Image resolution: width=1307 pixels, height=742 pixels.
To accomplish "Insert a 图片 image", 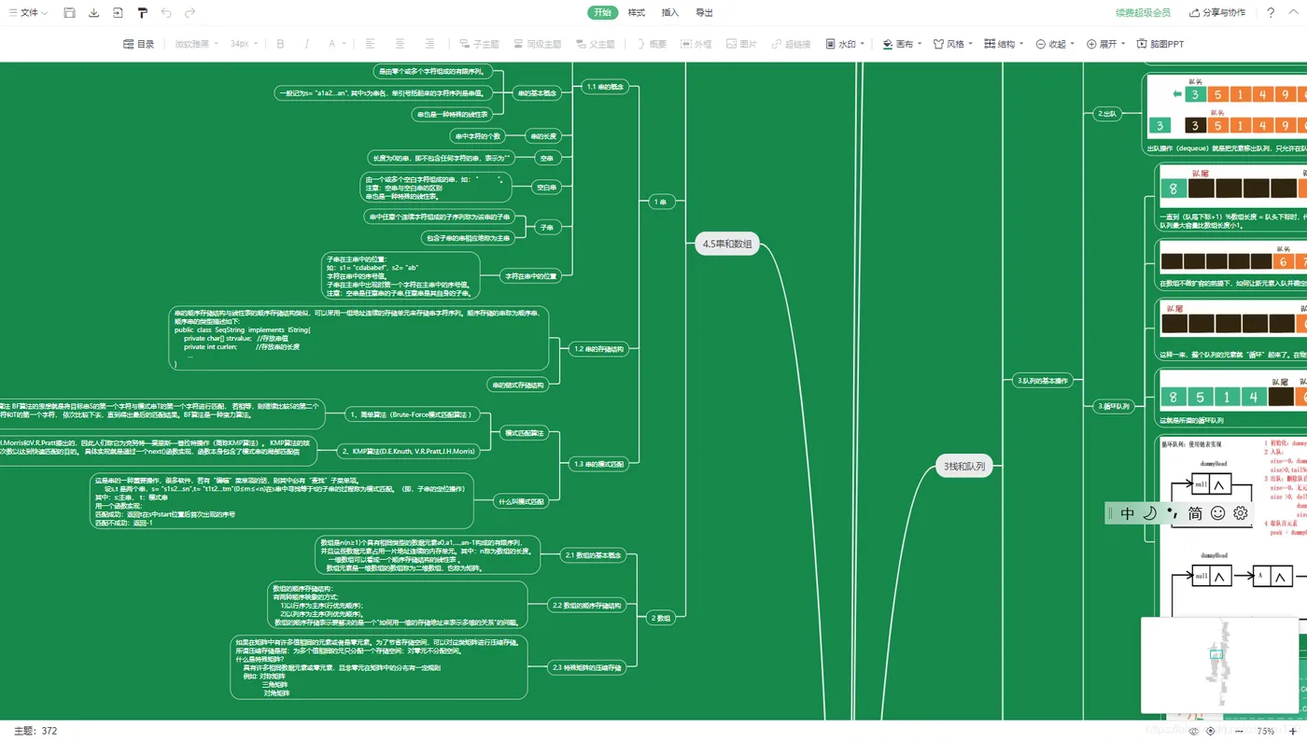I will [742, 44].
